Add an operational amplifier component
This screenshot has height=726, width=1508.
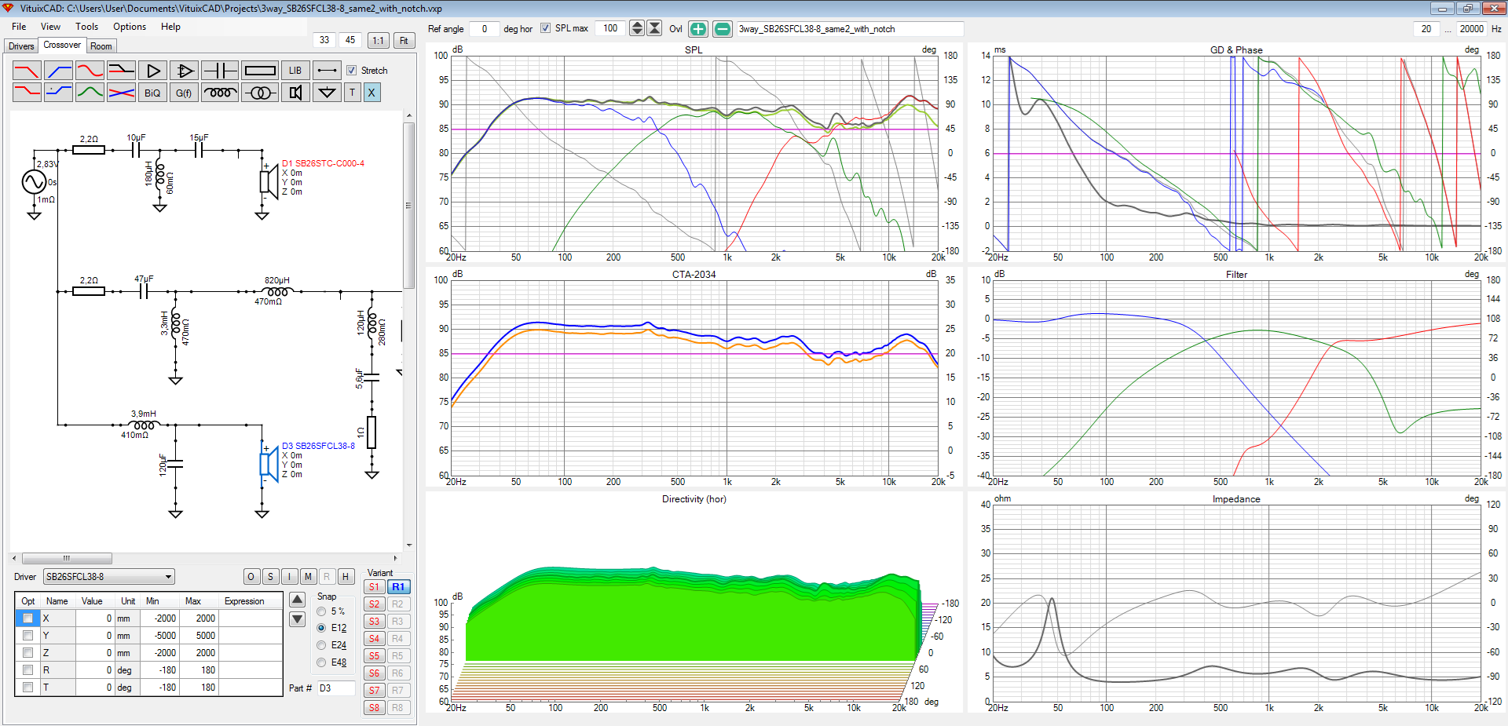[184, 71]
